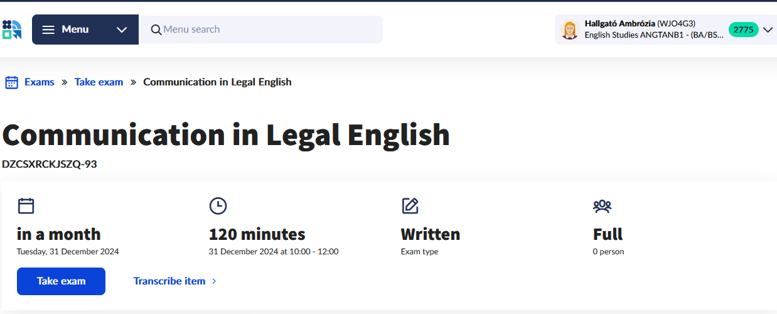
Task: Expand the Menu dropdown chevron
Action: [x=122, y=30]
